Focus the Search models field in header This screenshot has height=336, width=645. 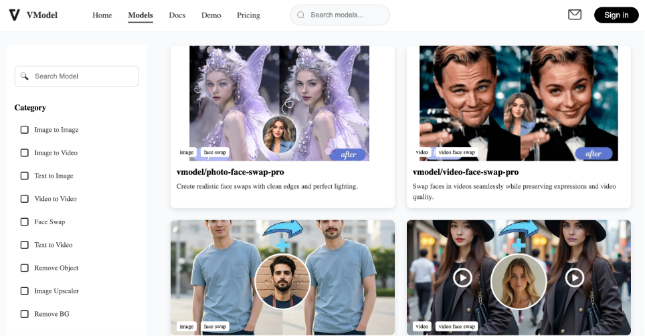340,15
